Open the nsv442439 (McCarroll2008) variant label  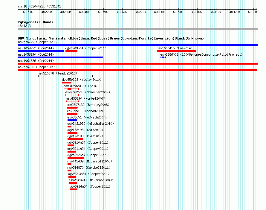coord(90,161)
